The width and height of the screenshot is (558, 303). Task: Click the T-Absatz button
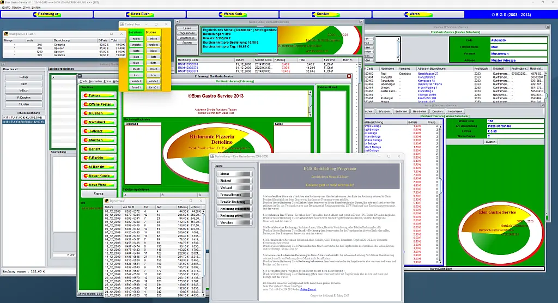click(x=99, y=131)
